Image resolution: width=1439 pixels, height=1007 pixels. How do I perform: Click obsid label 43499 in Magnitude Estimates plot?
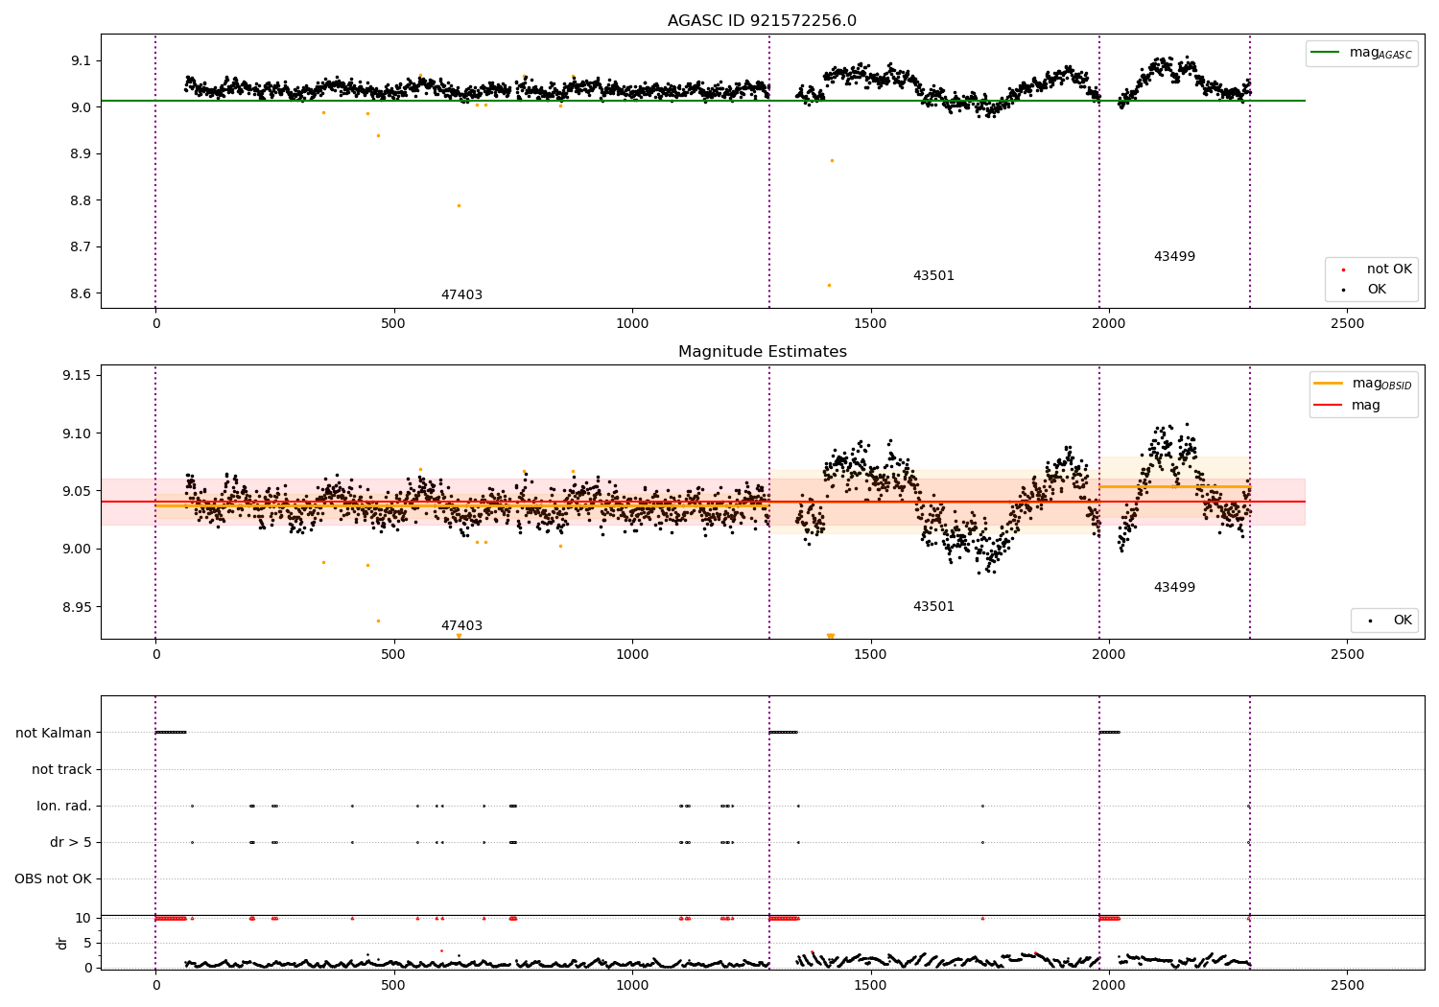(x=1174, y=588)
